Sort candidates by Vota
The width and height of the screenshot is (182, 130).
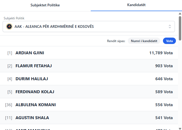click(x=169, y=41)
